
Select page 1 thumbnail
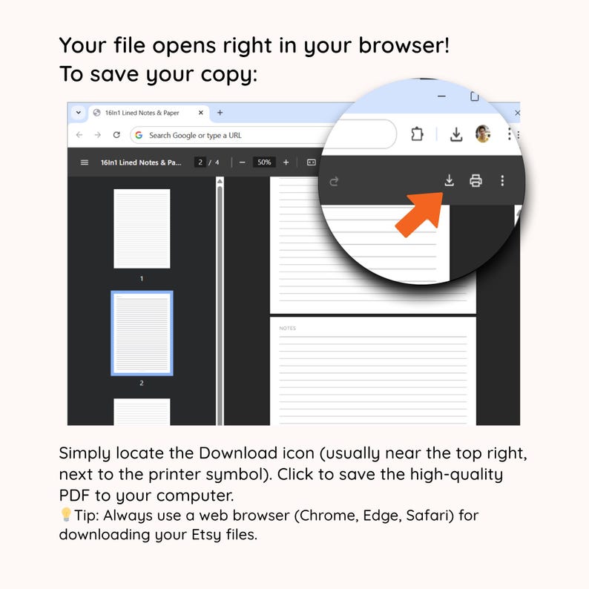tap(142, 228)
